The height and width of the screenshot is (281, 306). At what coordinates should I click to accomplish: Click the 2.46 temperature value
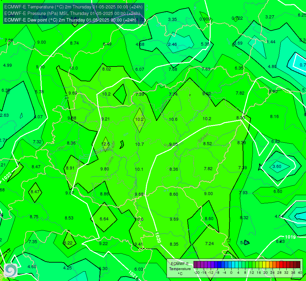tap(173, 44)
